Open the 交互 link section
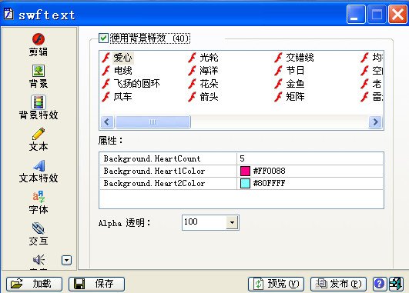 pos(39,234)
